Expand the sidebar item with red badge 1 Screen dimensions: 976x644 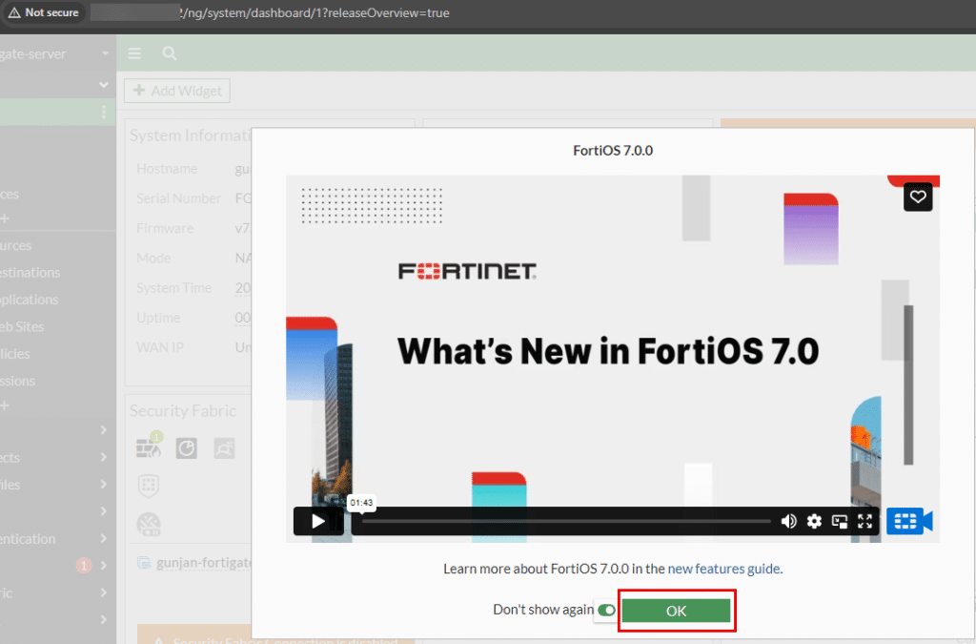tap(103, 566)
